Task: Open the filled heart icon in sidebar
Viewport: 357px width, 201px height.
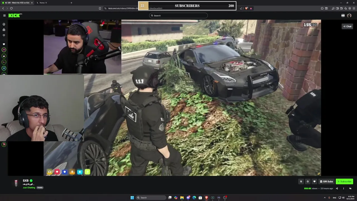Action: [x=4, y=44]
